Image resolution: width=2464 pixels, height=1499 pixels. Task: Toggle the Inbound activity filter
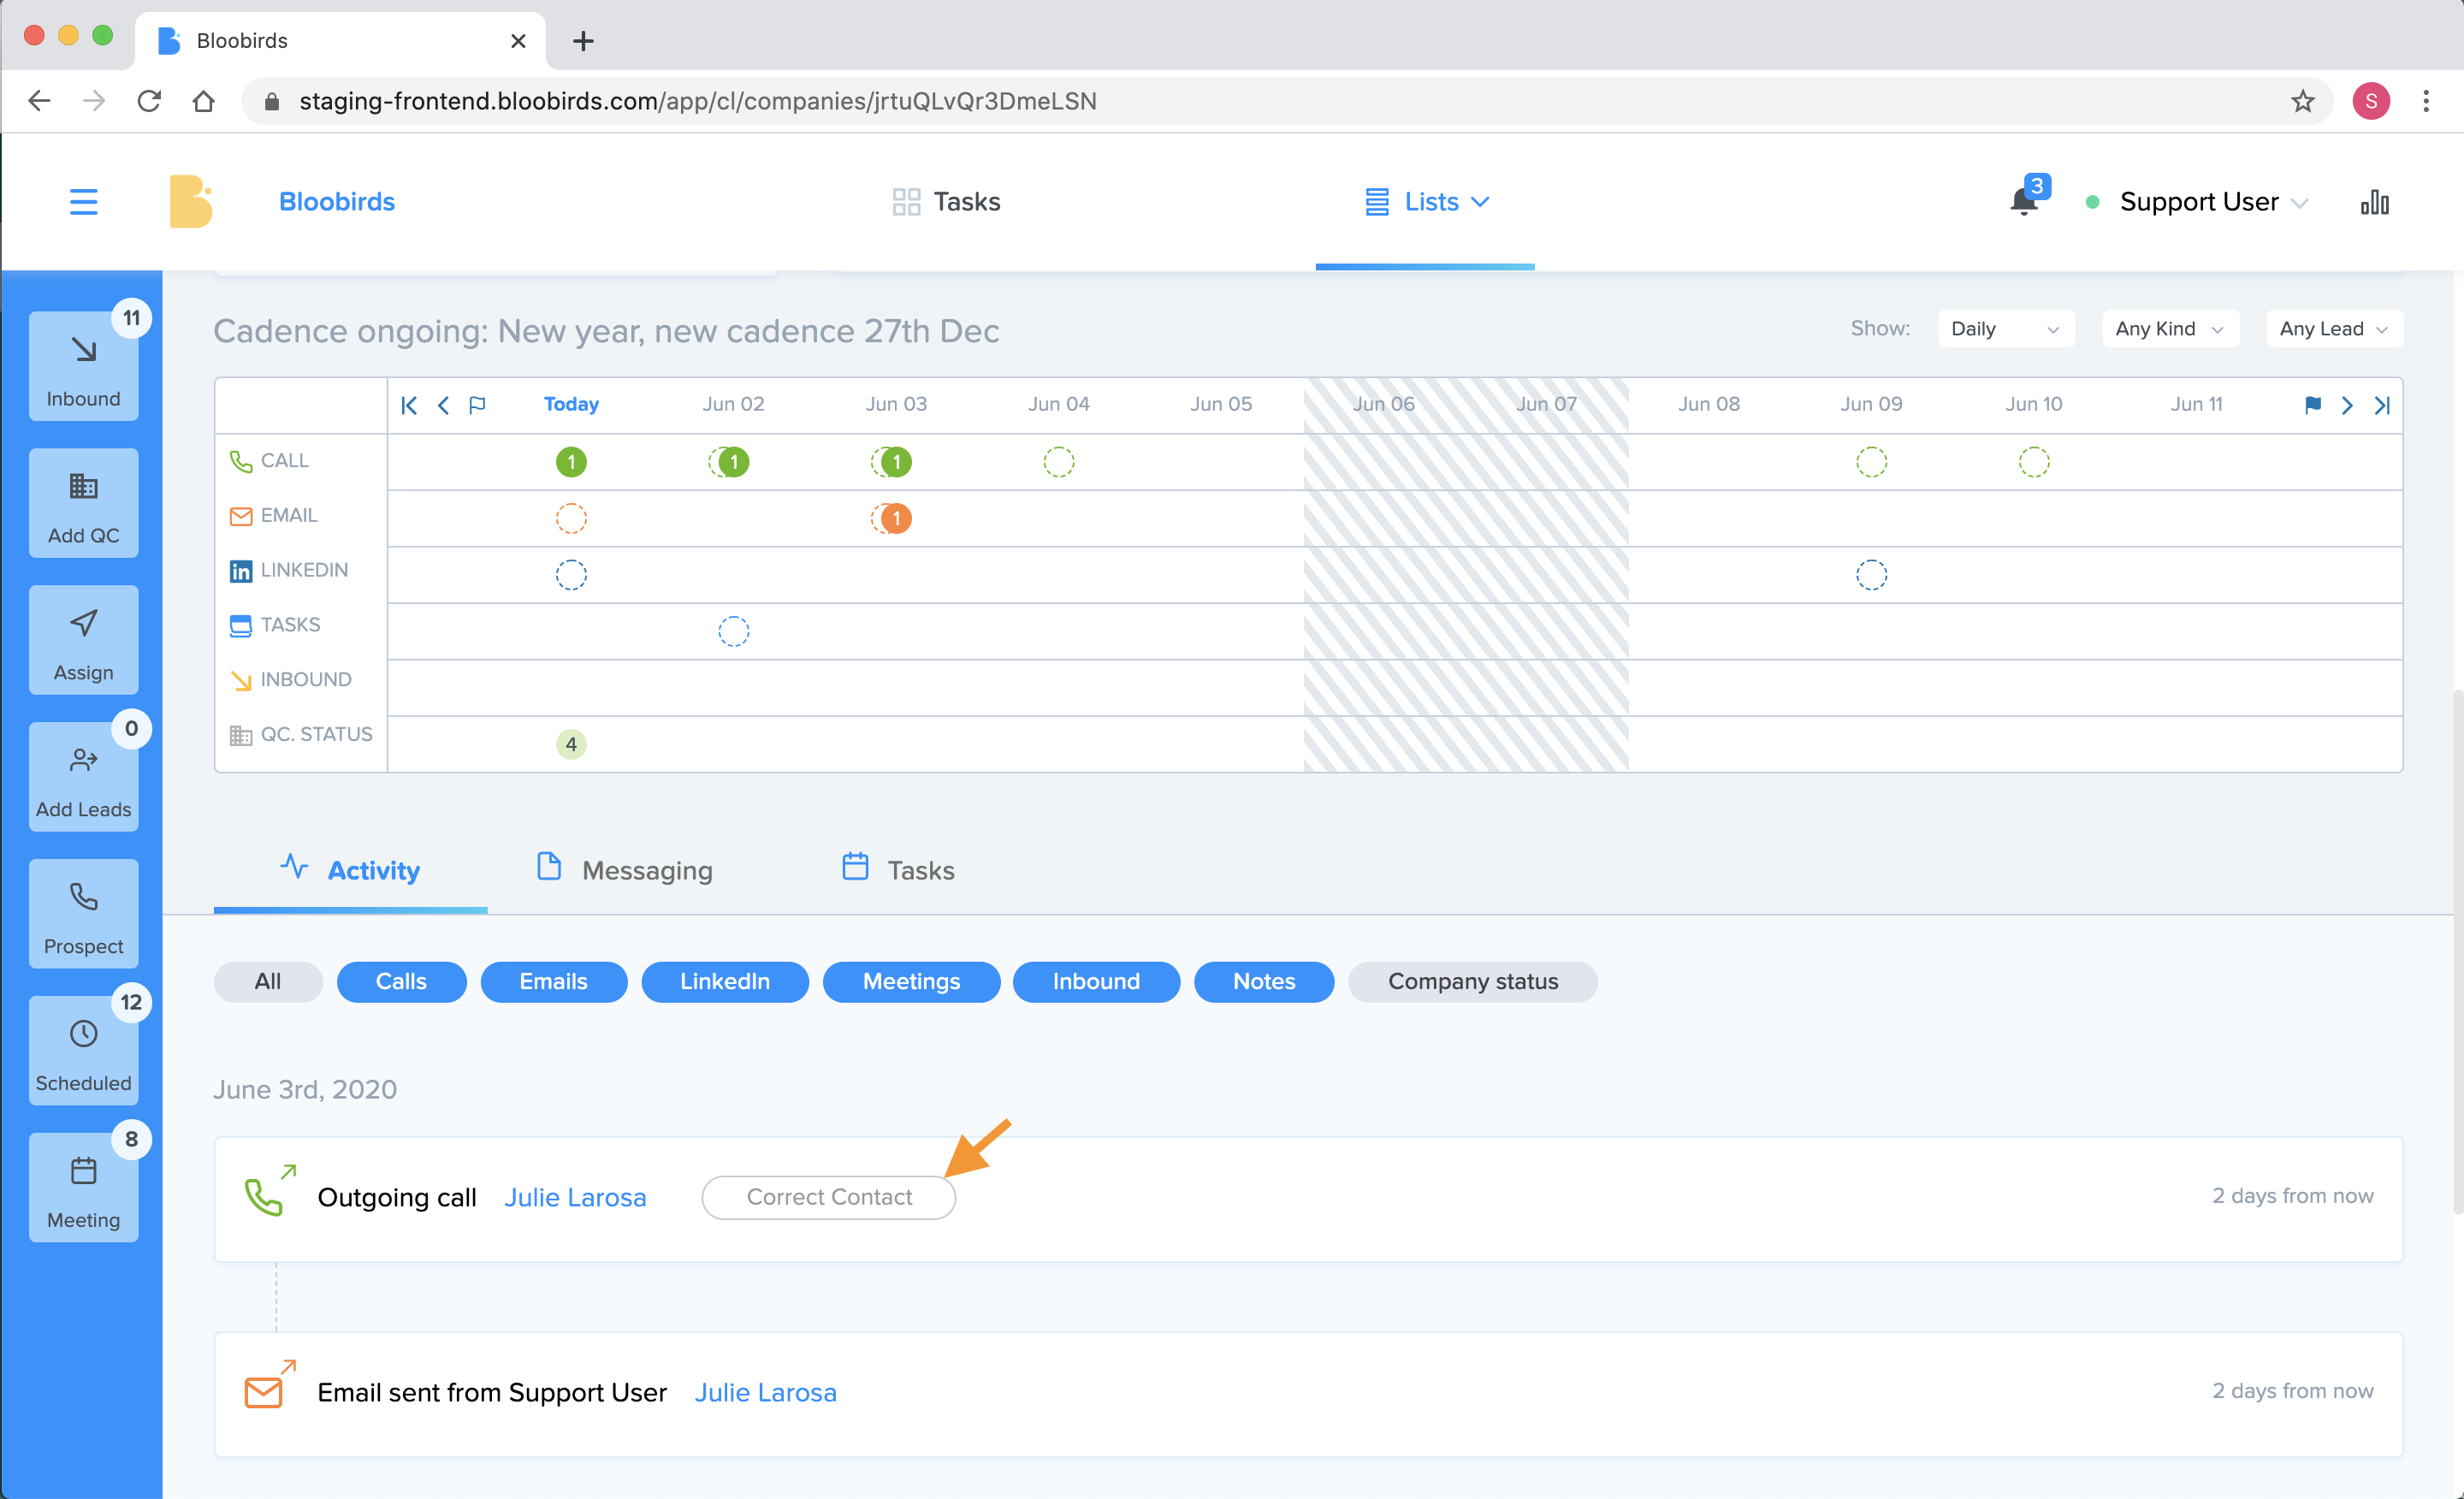tap(1096, 981)
